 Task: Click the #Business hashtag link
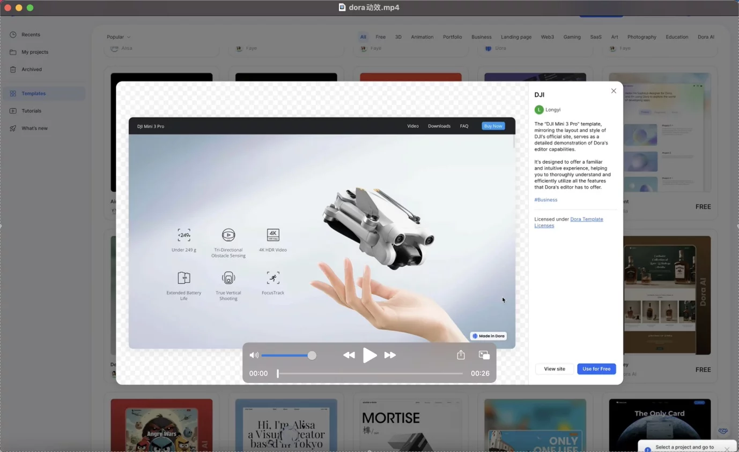(x=545, y=200)
